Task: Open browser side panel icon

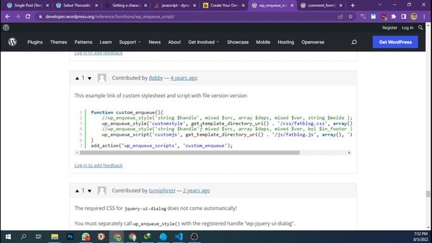Action: point(404,16)
